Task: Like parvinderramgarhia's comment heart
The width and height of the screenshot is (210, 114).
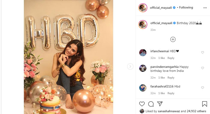Action: (202, 68)
